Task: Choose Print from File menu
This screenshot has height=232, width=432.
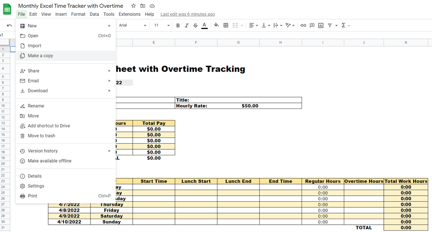Action: tap(66, 195)
